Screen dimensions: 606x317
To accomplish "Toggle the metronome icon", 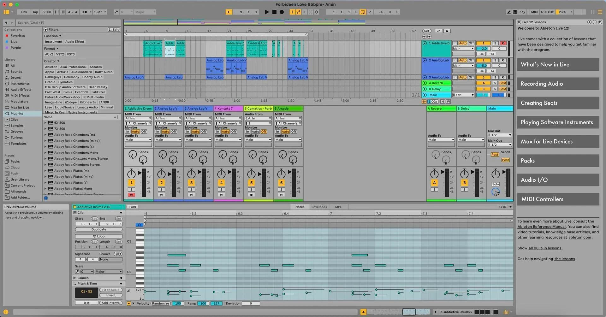I will coord(84,12).
